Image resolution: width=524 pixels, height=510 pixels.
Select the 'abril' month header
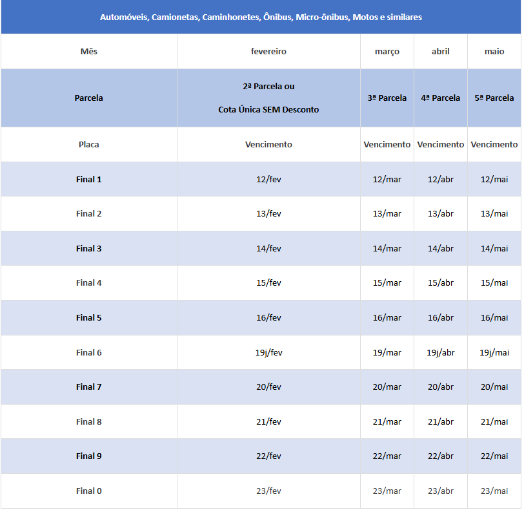coord(440,52)
